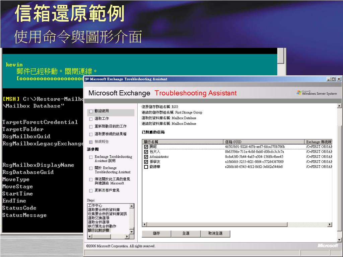This screenshot has width=343, height=257.
Task: Sort by the 顯示名稱 column header
Action: [183, 142]
